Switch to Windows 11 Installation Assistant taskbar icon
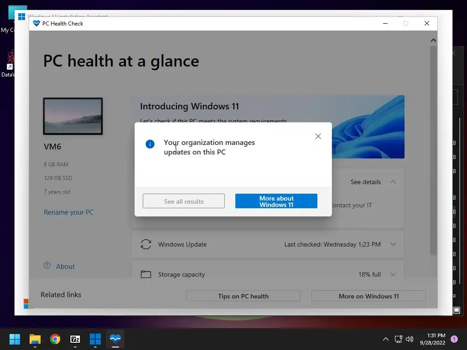This screenshot has width=467, height=350. pyautogui.click(x=95, y=339)
